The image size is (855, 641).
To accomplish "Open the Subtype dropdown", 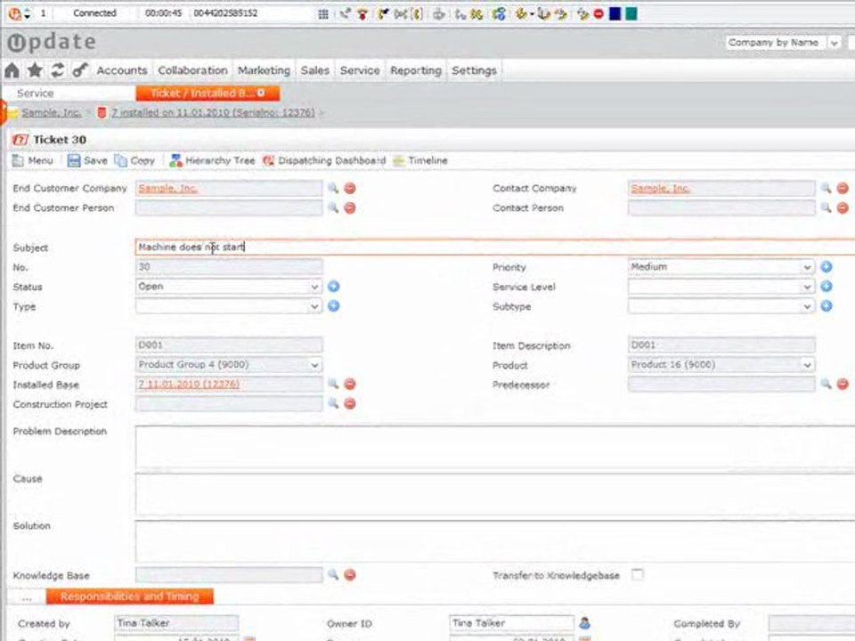I will (x=721, y=306).
